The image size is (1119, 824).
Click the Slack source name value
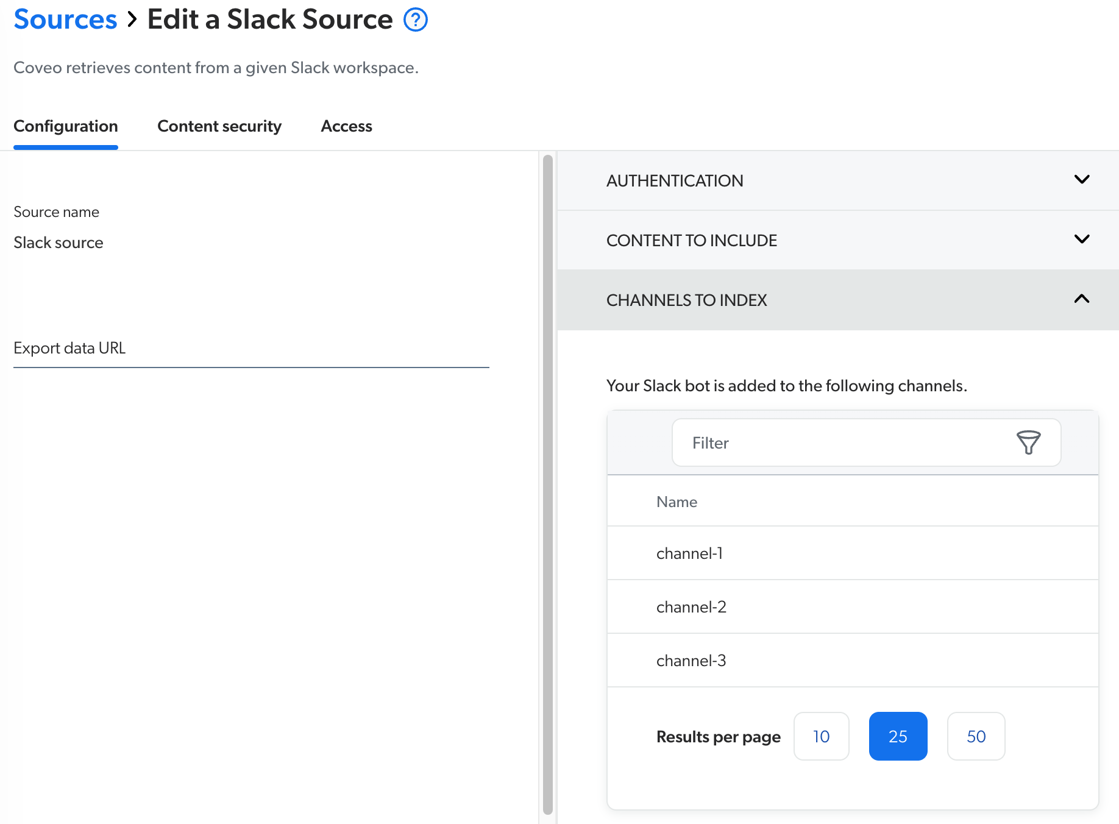[x=59, y=243]
